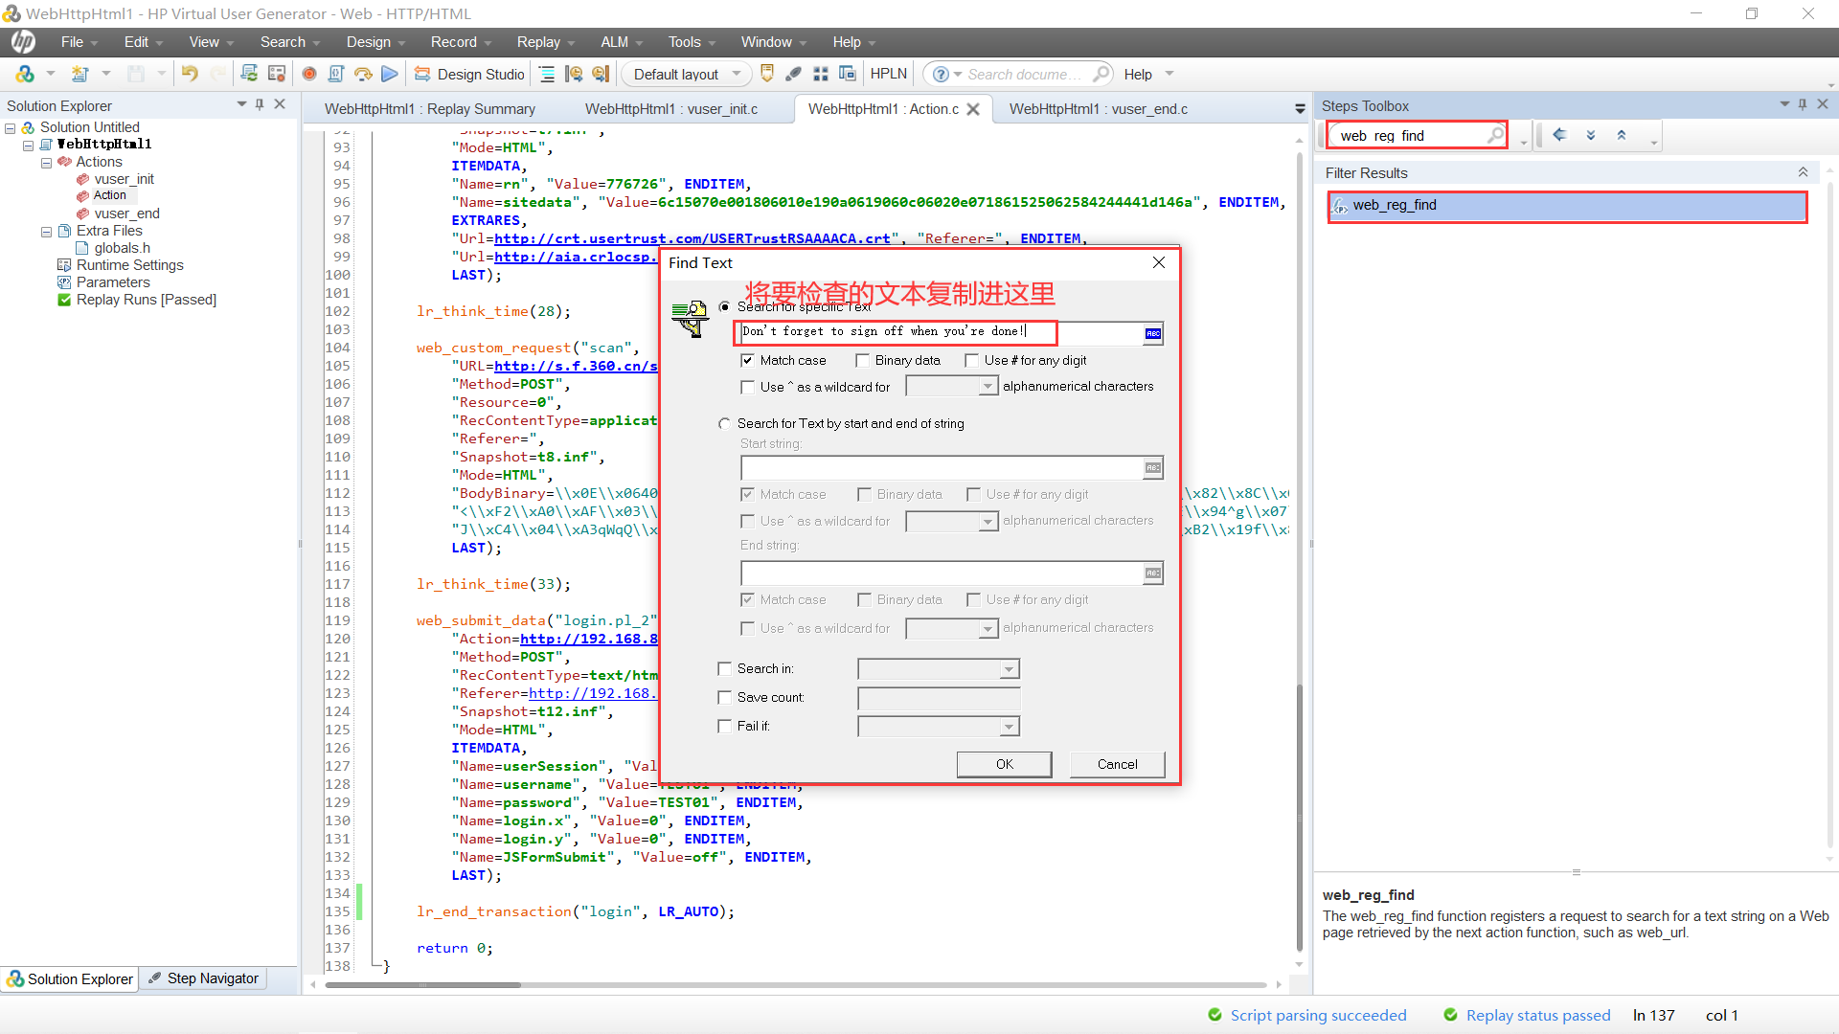This screenshot has height=1034, width=1839.
Task: Click Cancel in Find Text dialog
Action: click(1117, 764)
